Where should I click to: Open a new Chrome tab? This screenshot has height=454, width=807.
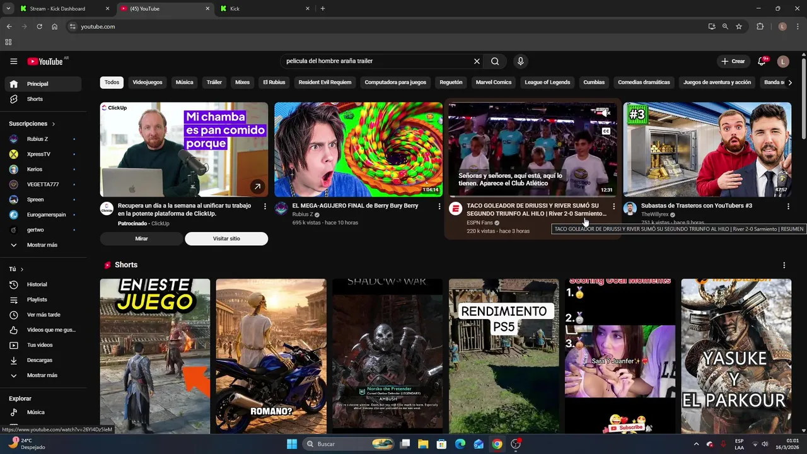click(x=323, y=9)
